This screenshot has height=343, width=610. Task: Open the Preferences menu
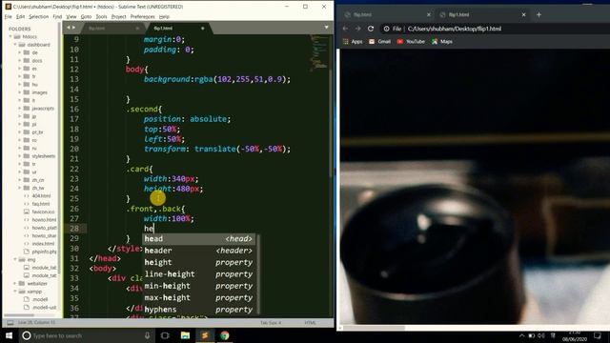[x=142, y=17]
